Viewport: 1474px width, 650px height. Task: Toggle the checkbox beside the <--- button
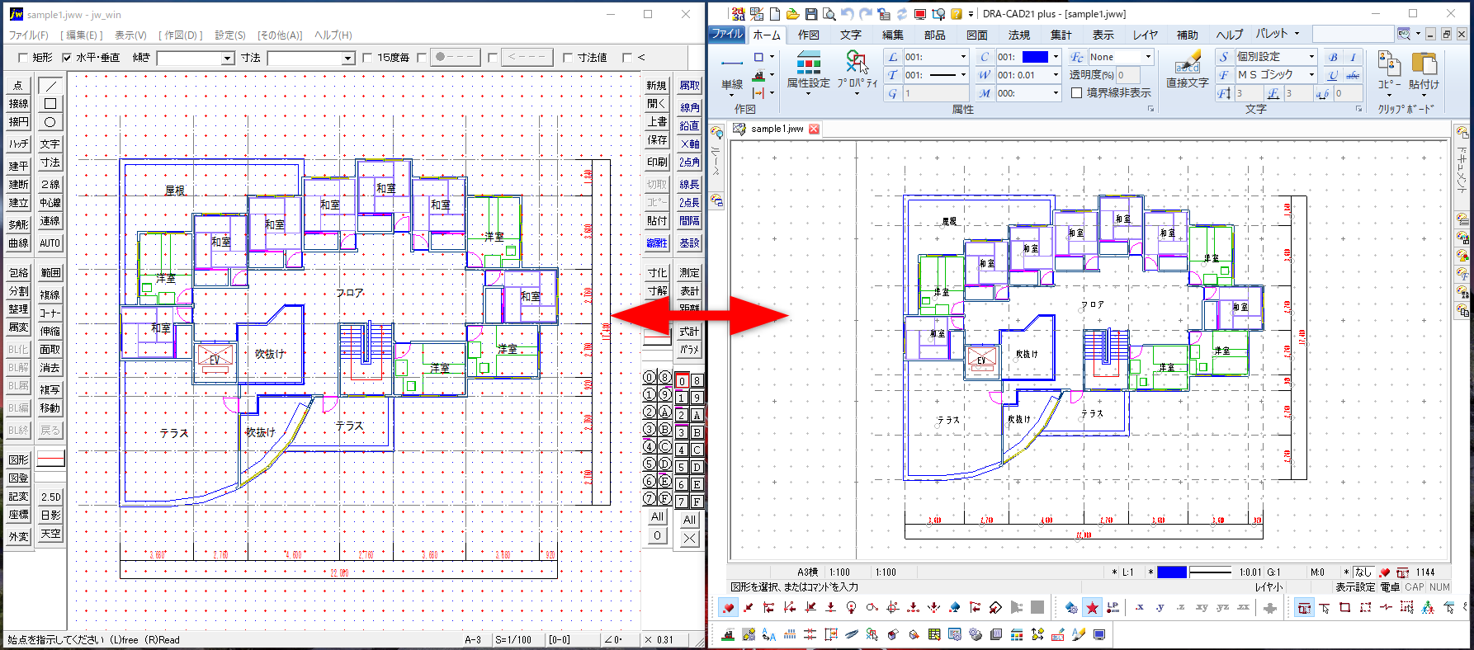[493, 58]
